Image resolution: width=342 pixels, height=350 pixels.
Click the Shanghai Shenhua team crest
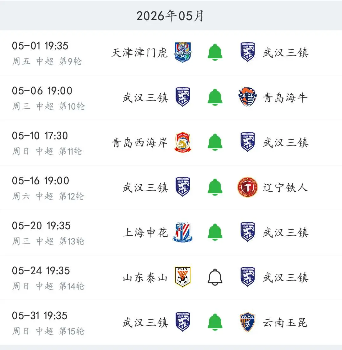point(183,232)
